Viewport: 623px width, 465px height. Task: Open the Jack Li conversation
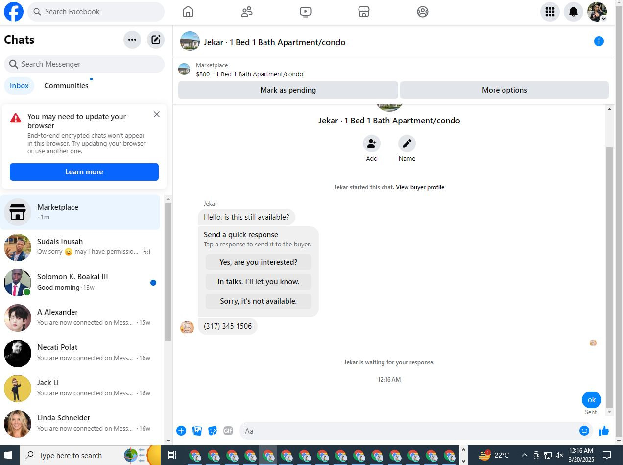pos(80,389)
